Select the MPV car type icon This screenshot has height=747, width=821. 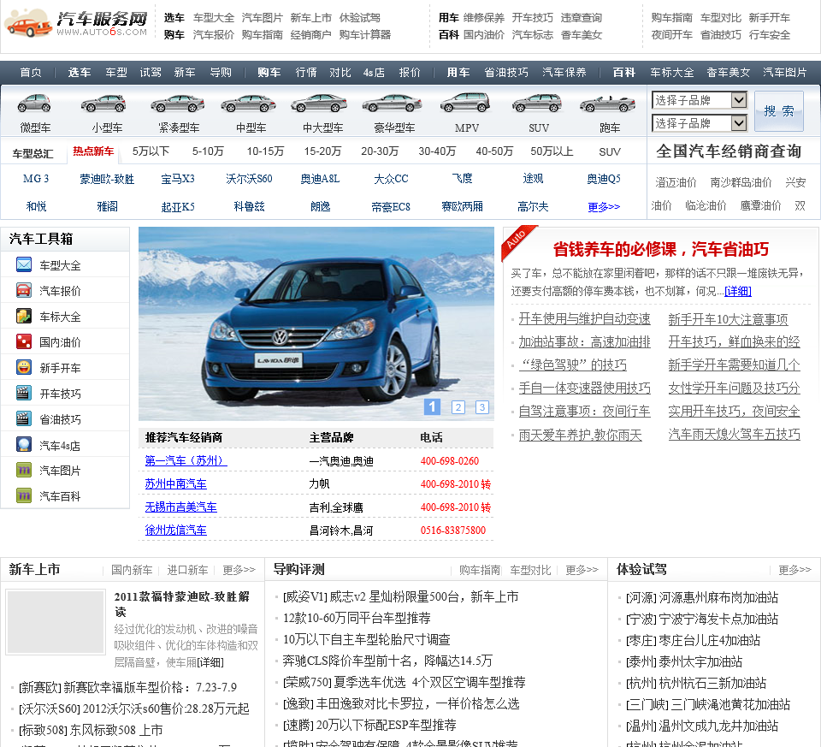tap(465, 103)
